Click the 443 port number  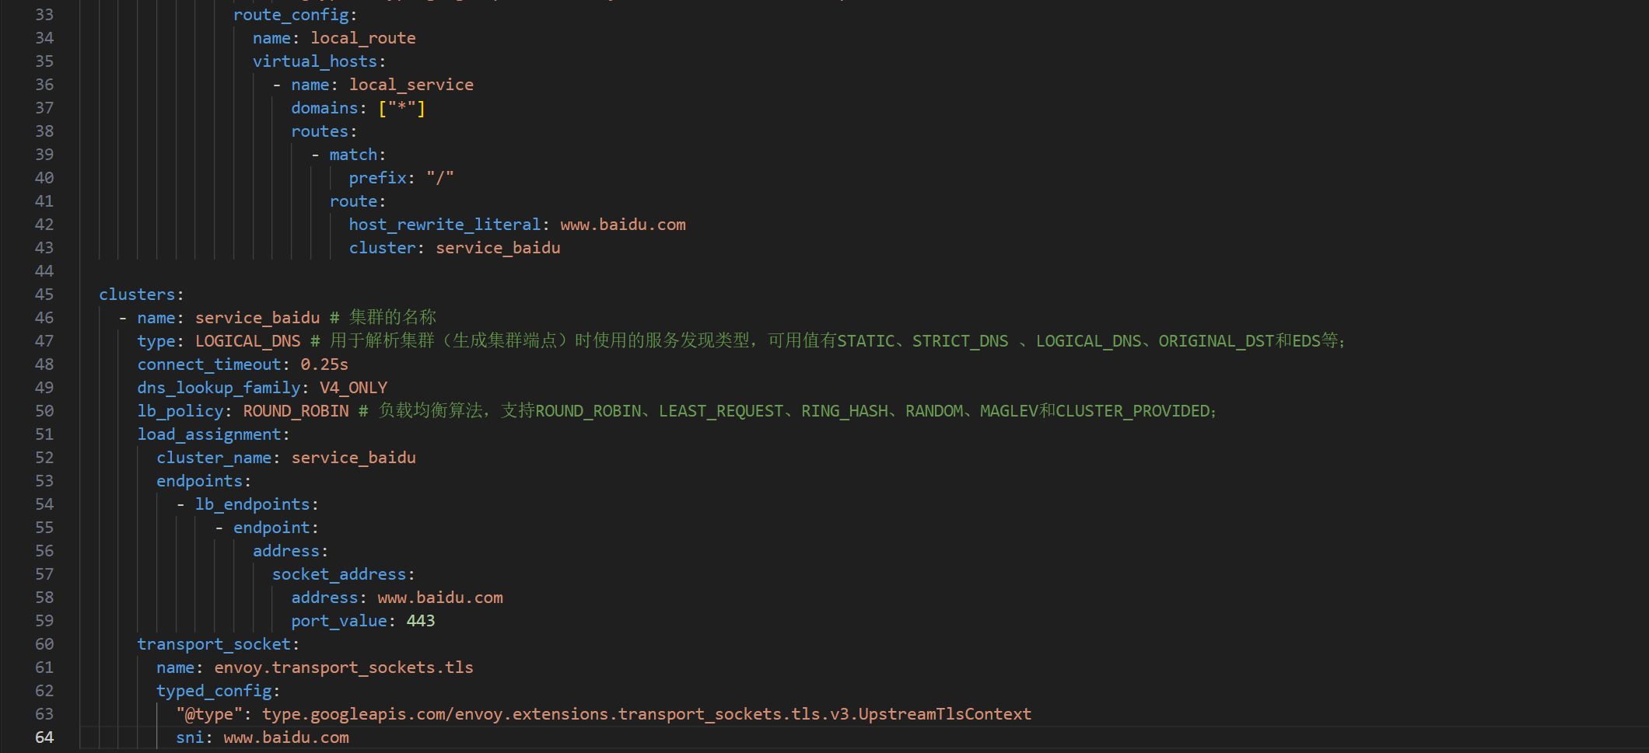[421, 621]
